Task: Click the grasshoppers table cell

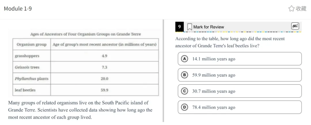Action: (x=27, y=56)
